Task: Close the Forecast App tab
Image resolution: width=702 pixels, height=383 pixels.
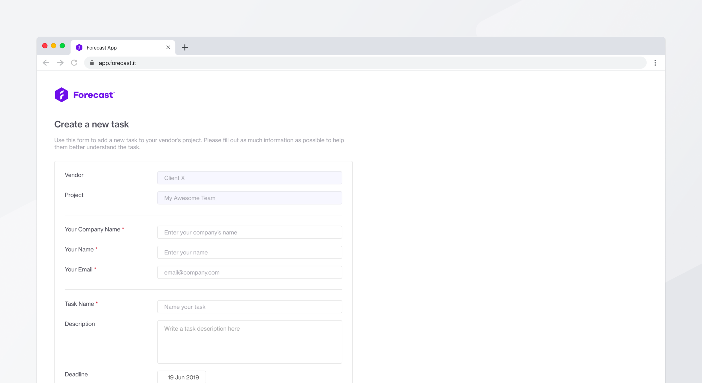Action: 168,47
